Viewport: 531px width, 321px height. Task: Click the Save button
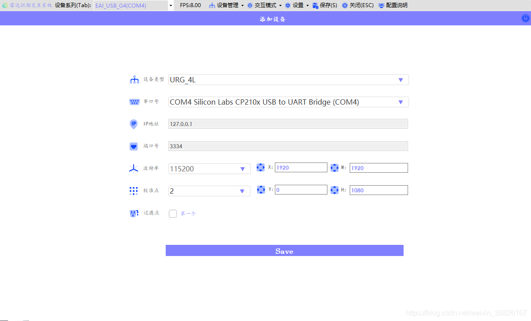click(x=285, y=251)
